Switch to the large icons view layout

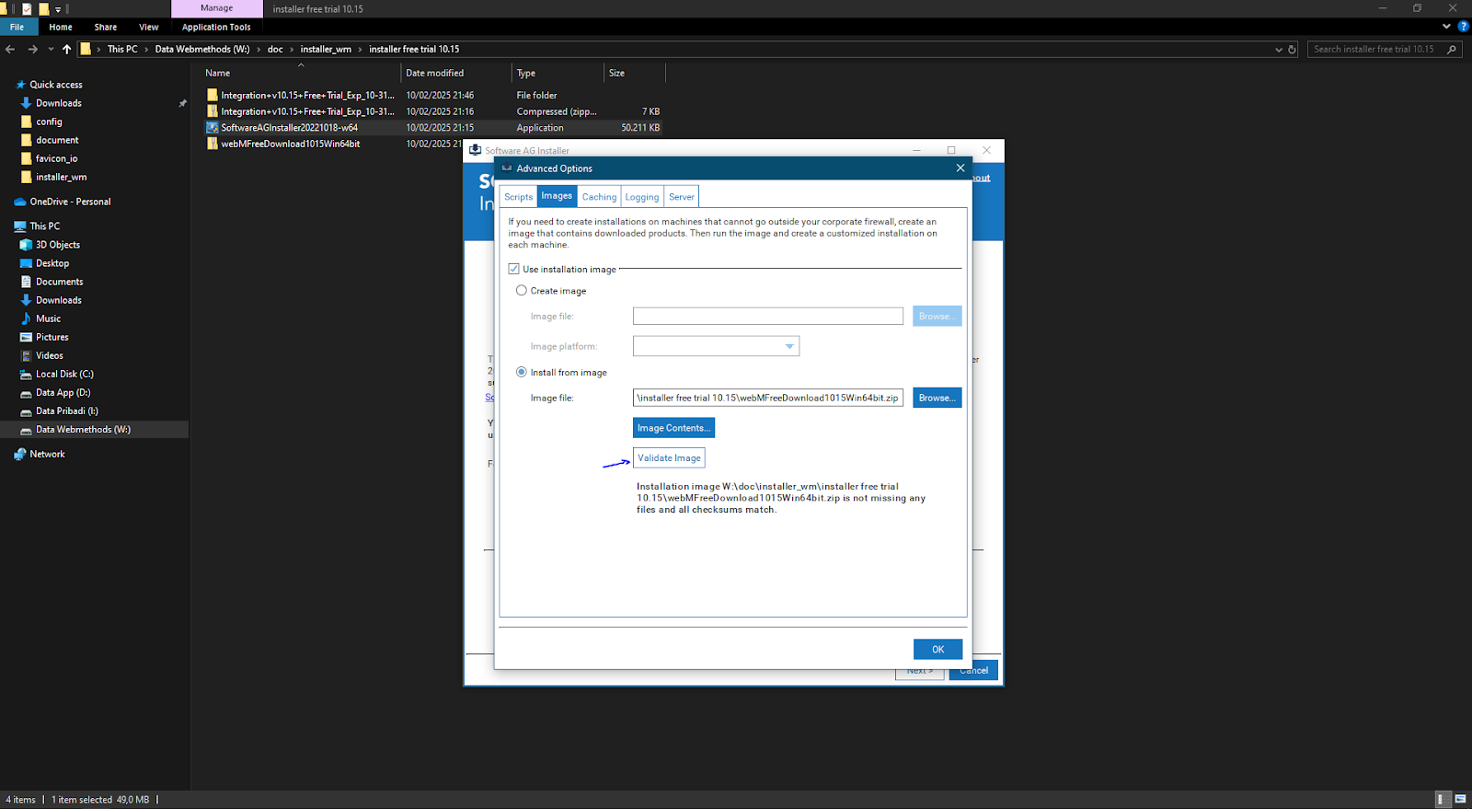(x=1461, y=800)
